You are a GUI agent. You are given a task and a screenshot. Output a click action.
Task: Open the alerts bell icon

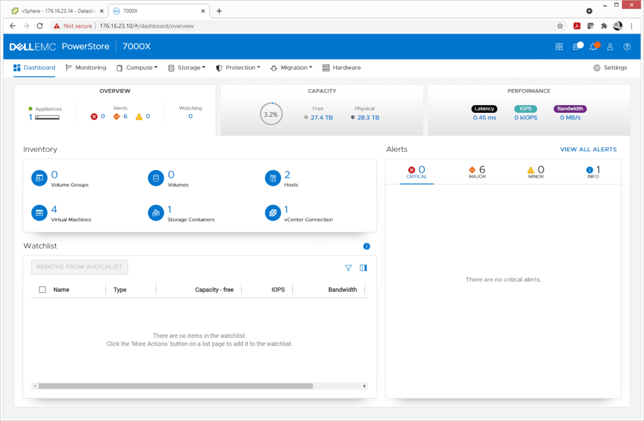pos(594,46)
